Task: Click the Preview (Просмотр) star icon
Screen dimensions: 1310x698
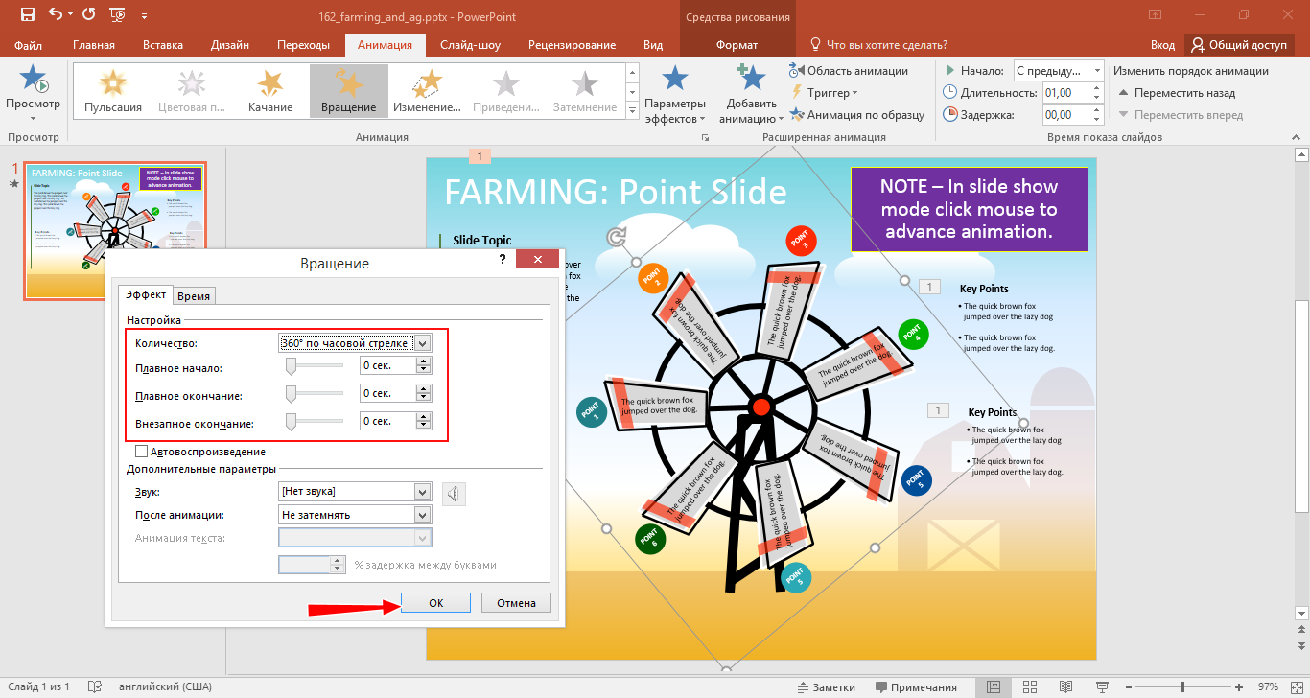Action: 33,81
